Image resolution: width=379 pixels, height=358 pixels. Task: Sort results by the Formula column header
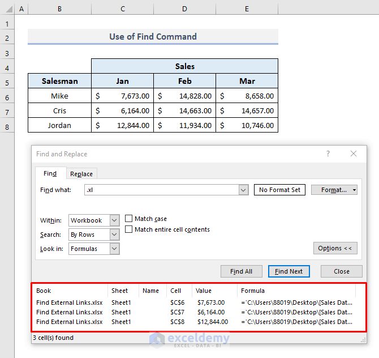click(296, 291)
